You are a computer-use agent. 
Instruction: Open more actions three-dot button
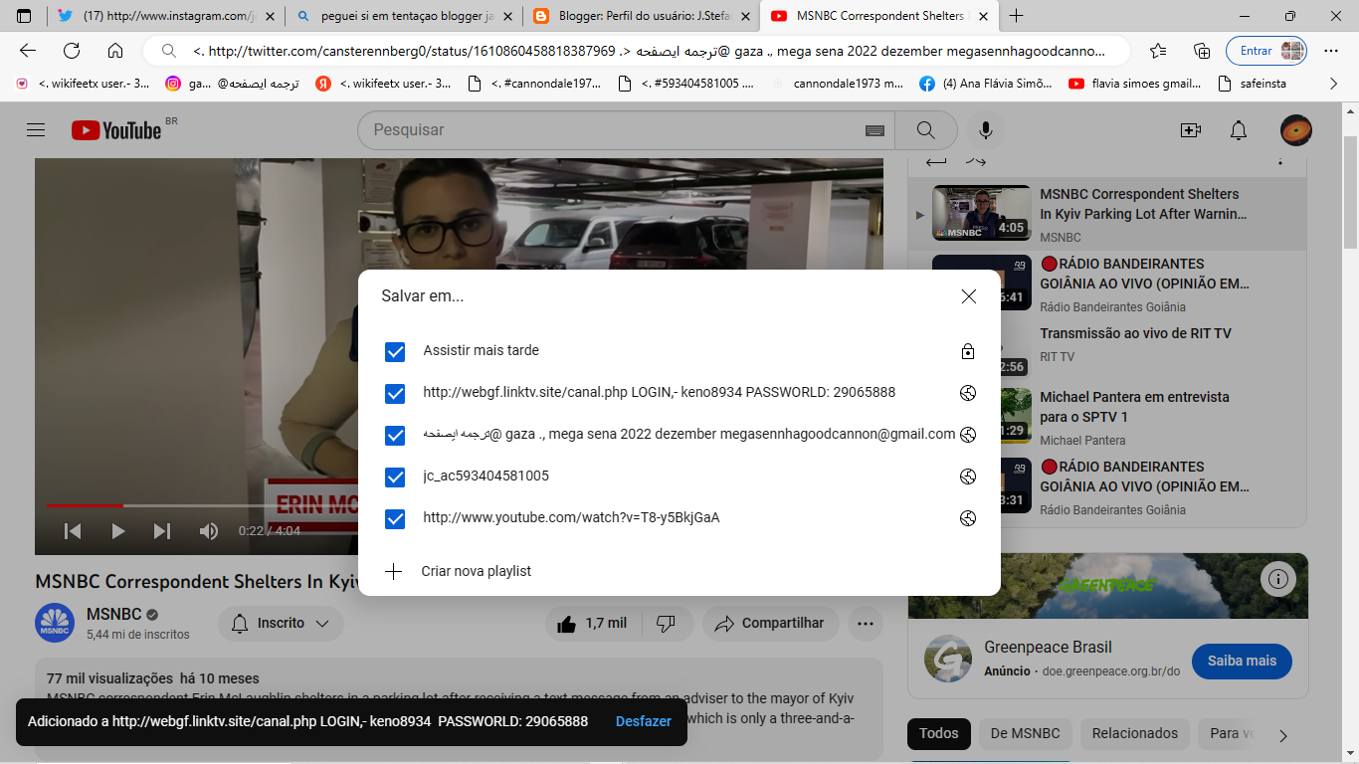865,624
